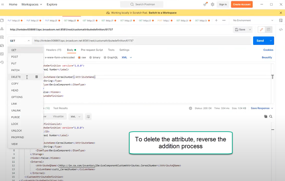Viewport: 285px width, 181px height.
Task: Open the Cookies link
Action: point(268,50)
